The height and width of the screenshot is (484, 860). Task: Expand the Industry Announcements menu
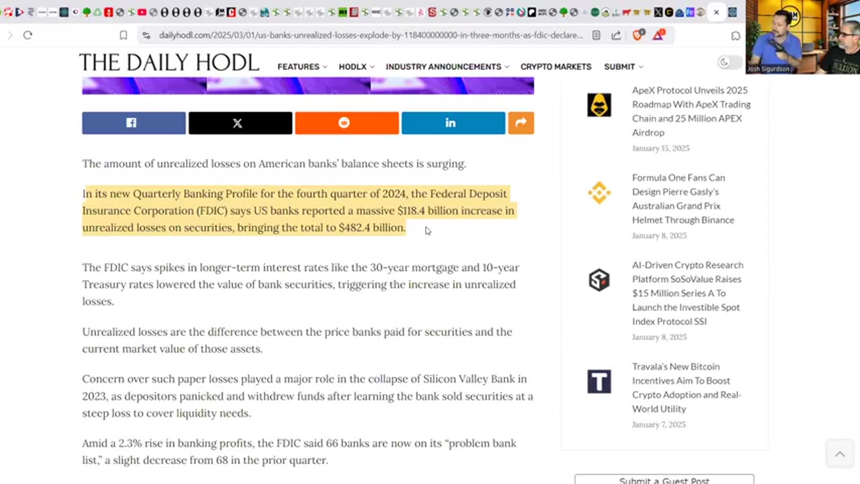point(447,67)
